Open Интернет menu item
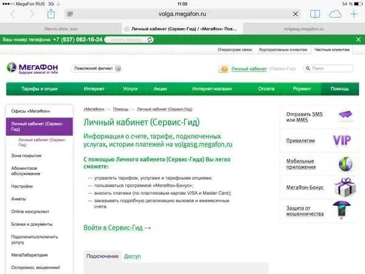 [x=94, y=89]
